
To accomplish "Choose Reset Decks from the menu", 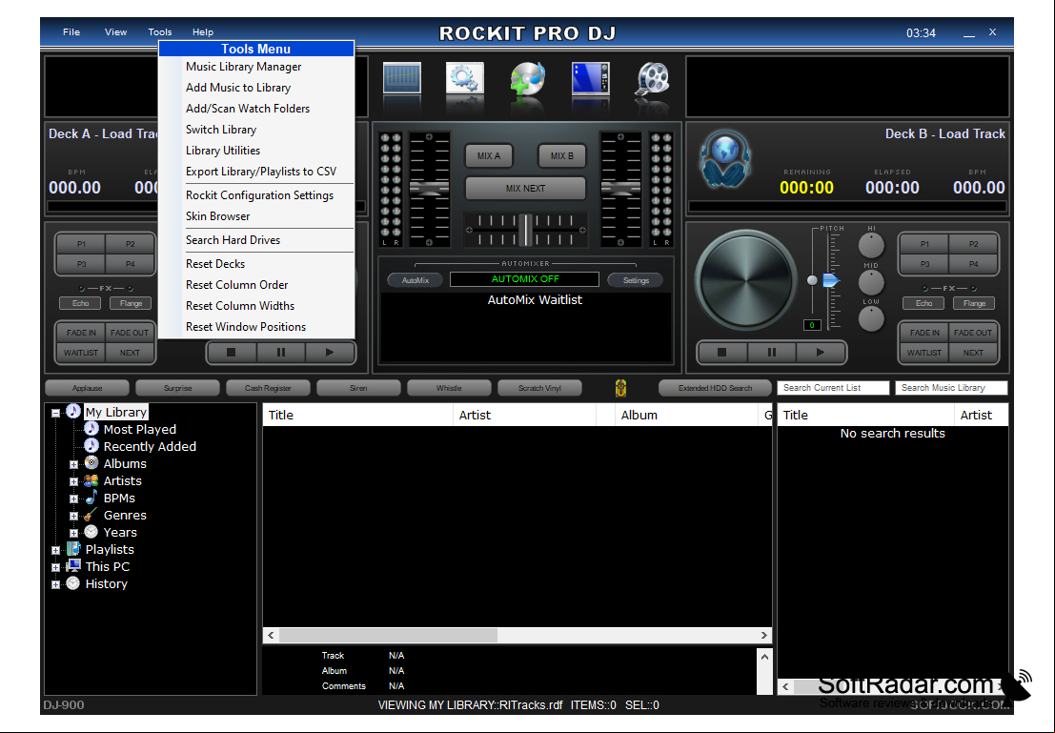I will pyautogui.click(x=256, y=264).
